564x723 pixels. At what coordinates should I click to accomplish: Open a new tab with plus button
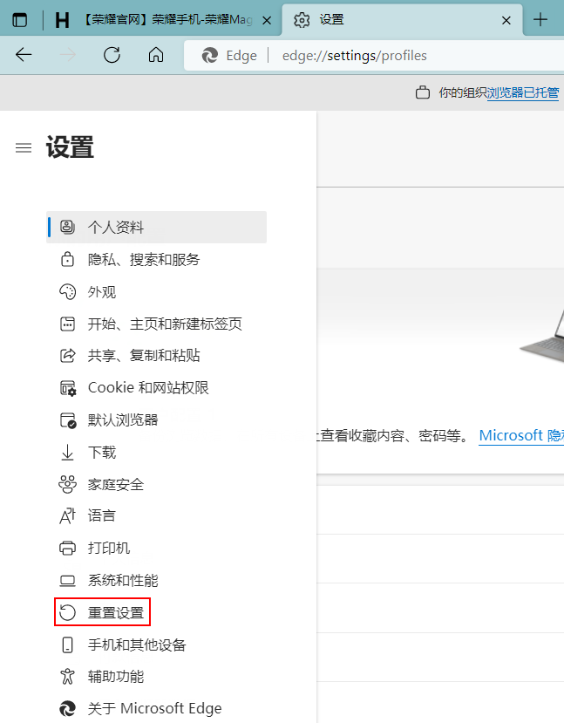540,19
